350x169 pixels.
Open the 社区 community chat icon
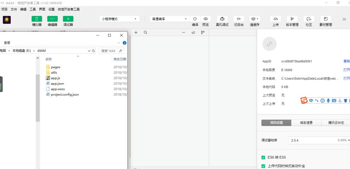(309, 19)
